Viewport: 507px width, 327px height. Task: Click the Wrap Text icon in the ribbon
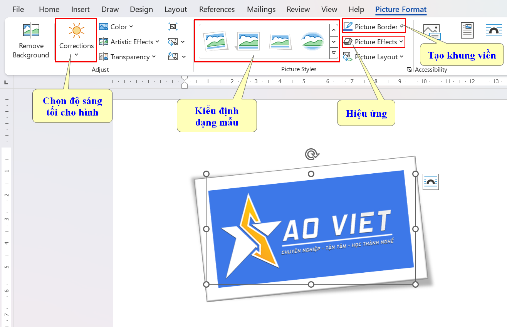(494, 30)
